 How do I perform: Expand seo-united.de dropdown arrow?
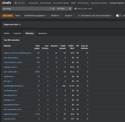(18, 72)
